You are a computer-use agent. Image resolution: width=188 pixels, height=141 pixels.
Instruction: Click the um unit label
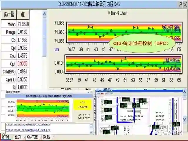pos(57,50)
